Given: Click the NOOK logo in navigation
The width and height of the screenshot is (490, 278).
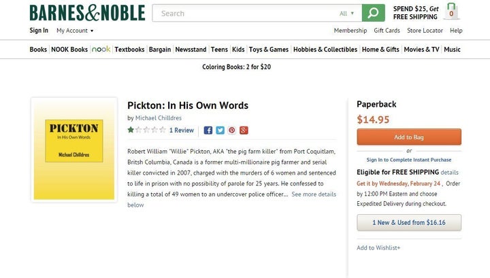Looking at the screenshot, I should (x=101, y=50).
